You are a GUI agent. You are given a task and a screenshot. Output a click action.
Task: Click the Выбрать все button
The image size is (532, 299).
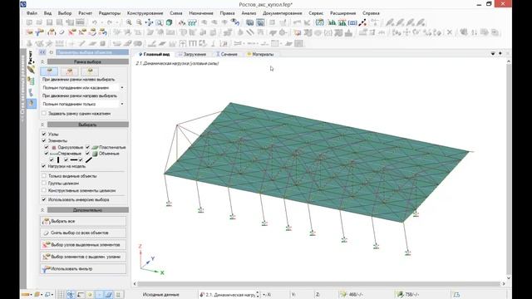(83, 221)
